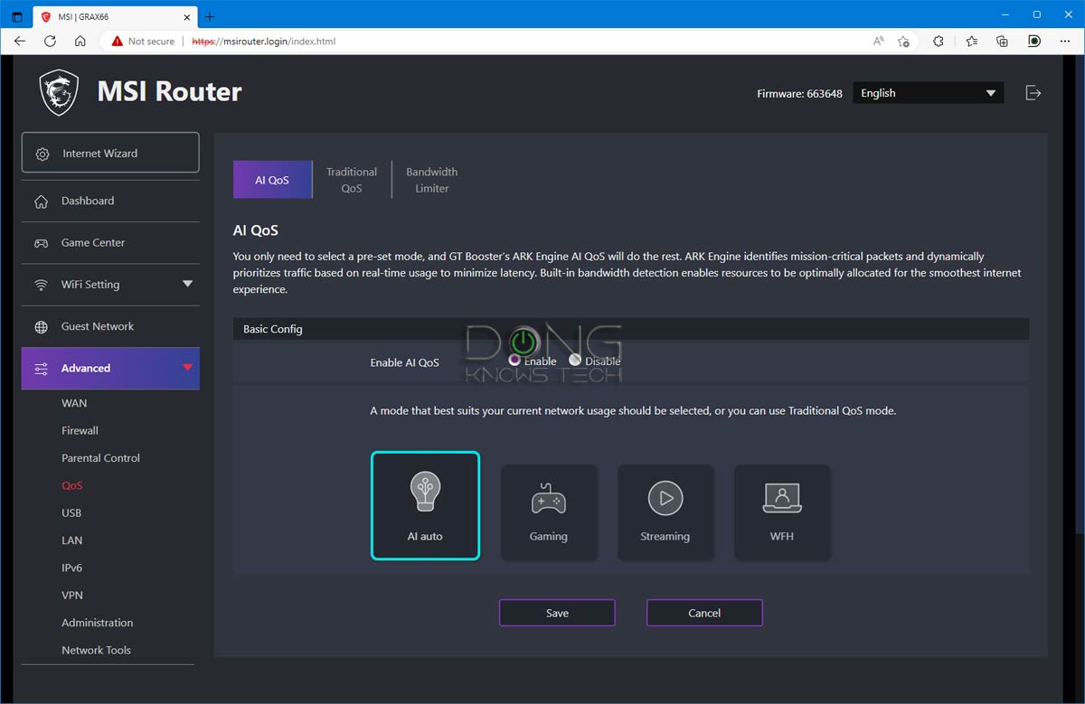Click the browser Back arrow
The width and height of the screenshot is (1085, 704).
20,41
